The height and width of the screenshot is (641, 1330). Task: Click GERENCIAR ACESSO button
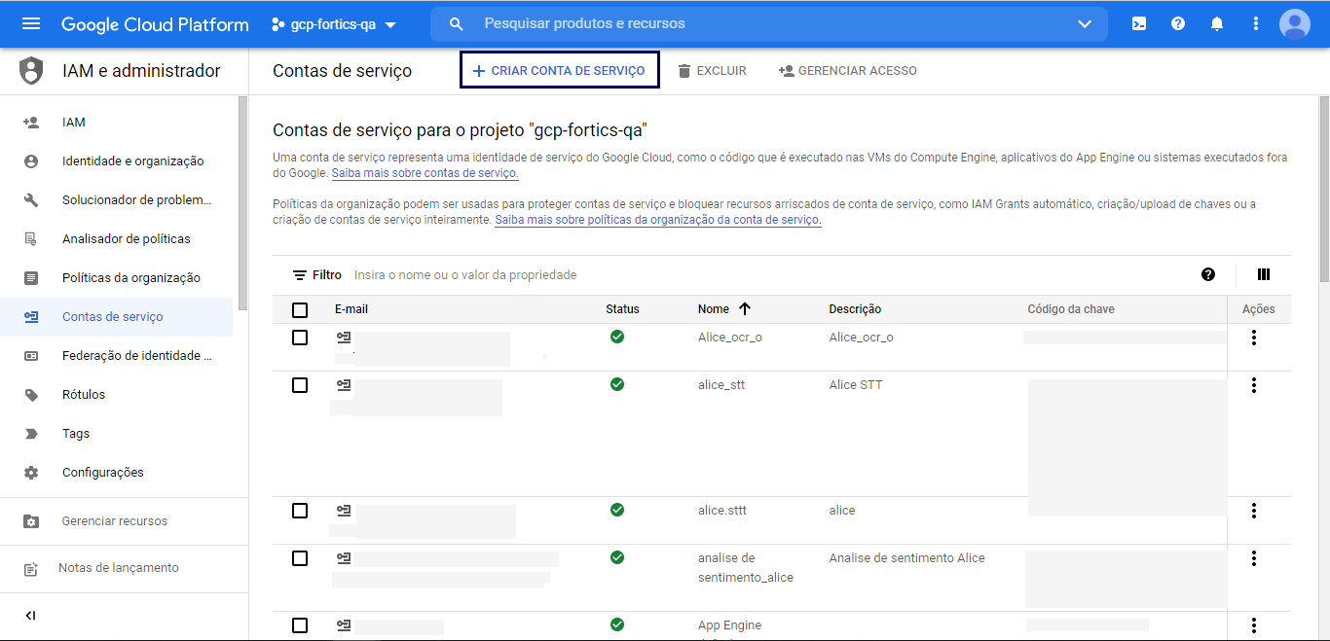pos(847,71)
